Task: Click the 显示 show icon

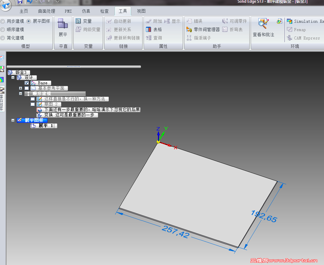Action: pyautogui.click(x=167, y=21)
